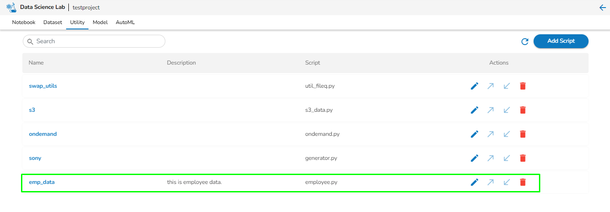Delete the swap_utils script

(523, 86)
